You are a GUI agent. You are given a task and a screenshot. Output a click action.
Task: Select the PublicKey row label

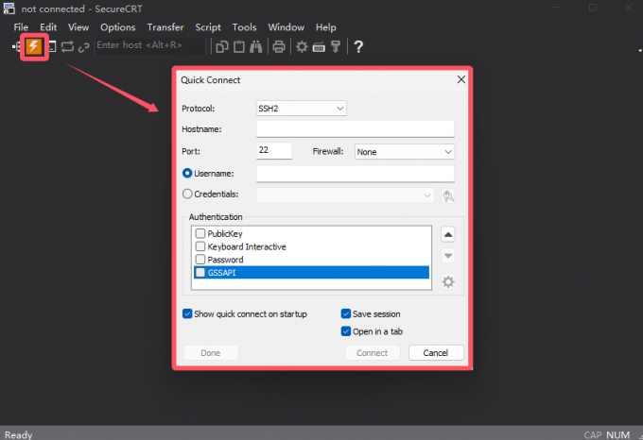[x=225, y=234]
